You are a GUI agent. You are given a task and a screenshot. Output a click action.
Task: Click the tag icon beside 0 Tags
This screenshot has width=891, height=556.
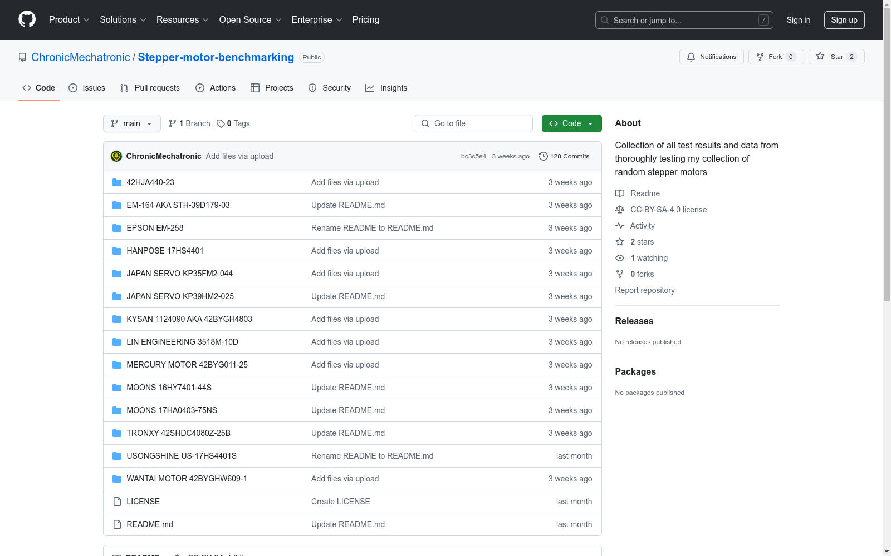(221, 123)
